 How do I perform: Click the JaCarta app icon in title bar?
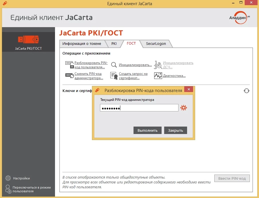[x=5, y=3]
